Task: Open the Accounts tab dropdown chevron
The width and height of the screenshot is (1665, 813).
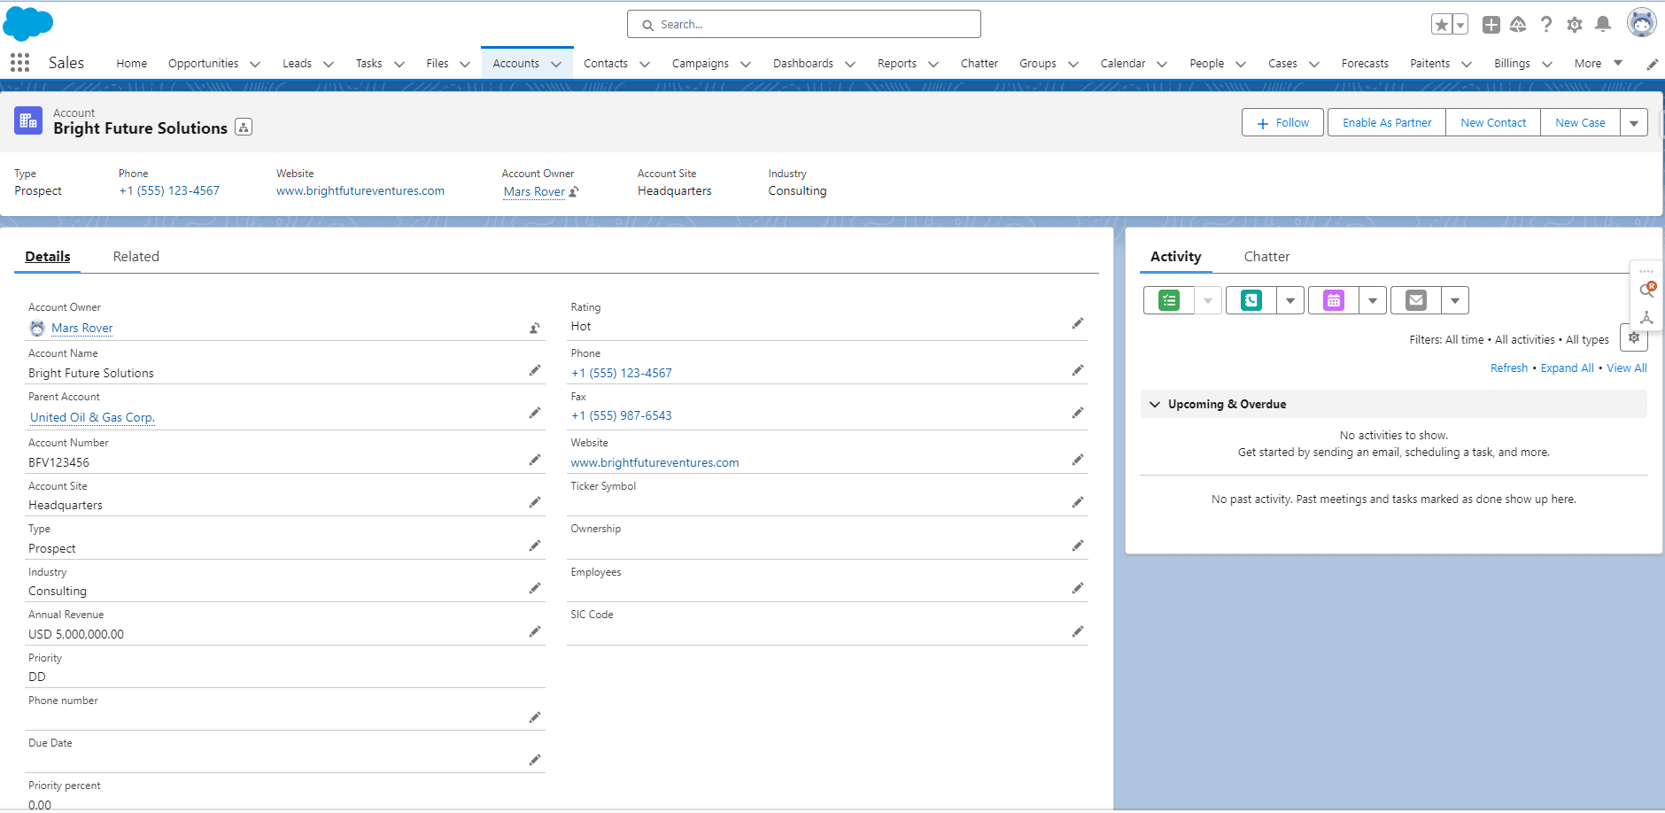Action: [x=556, y=64]
